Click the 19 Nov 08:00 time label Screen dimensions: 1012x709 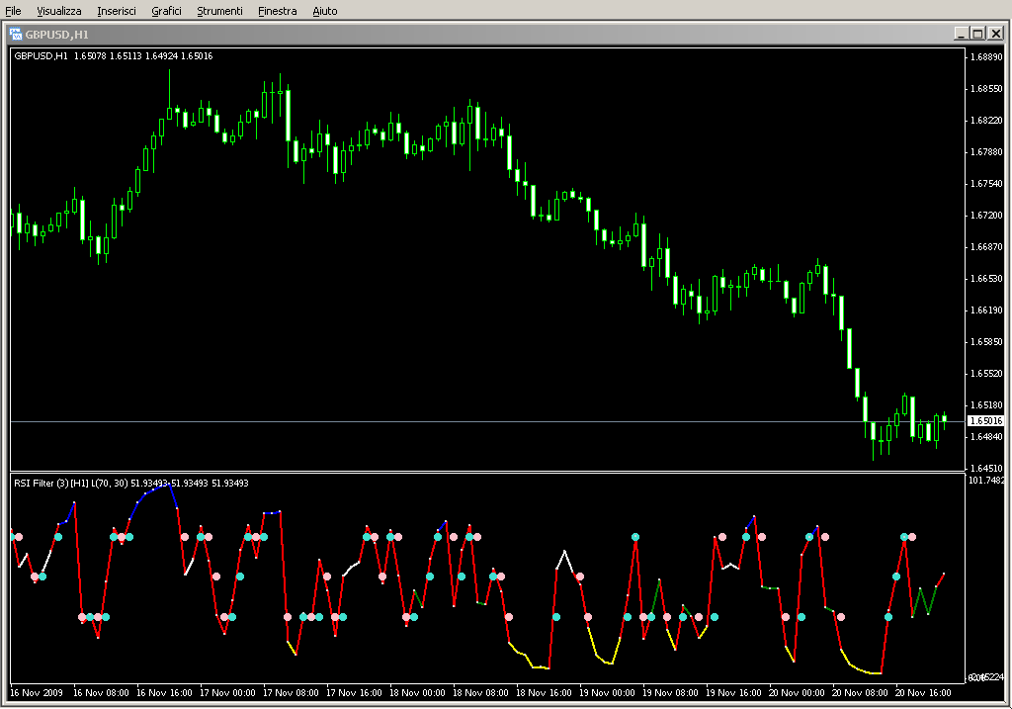[670, 693]
